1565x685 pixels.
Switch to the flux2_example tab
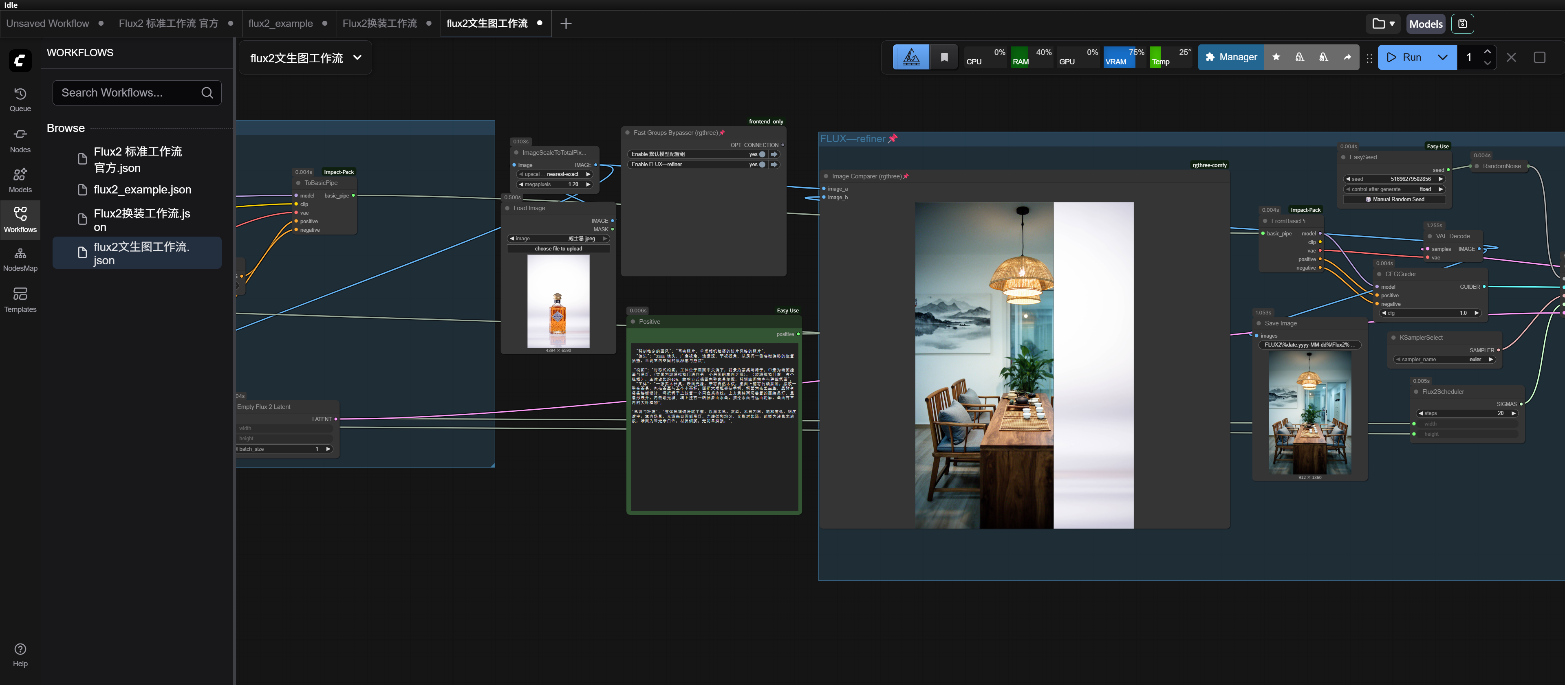(281, 23)
